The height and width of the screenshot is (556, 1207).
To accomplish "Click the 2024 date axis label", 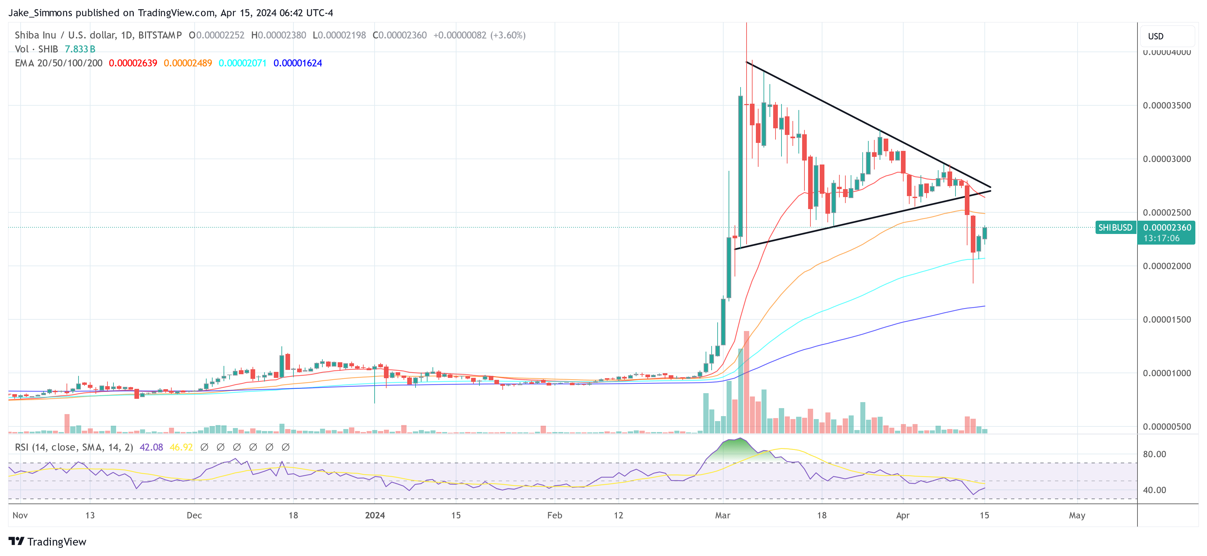I will pos(375,515).
